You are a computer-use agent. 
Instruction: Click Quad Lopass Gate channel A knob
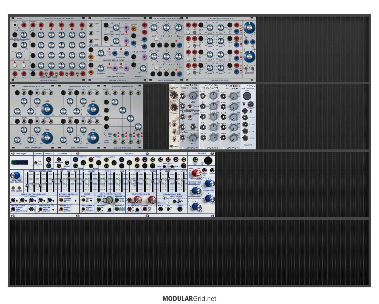coord(115,102)
